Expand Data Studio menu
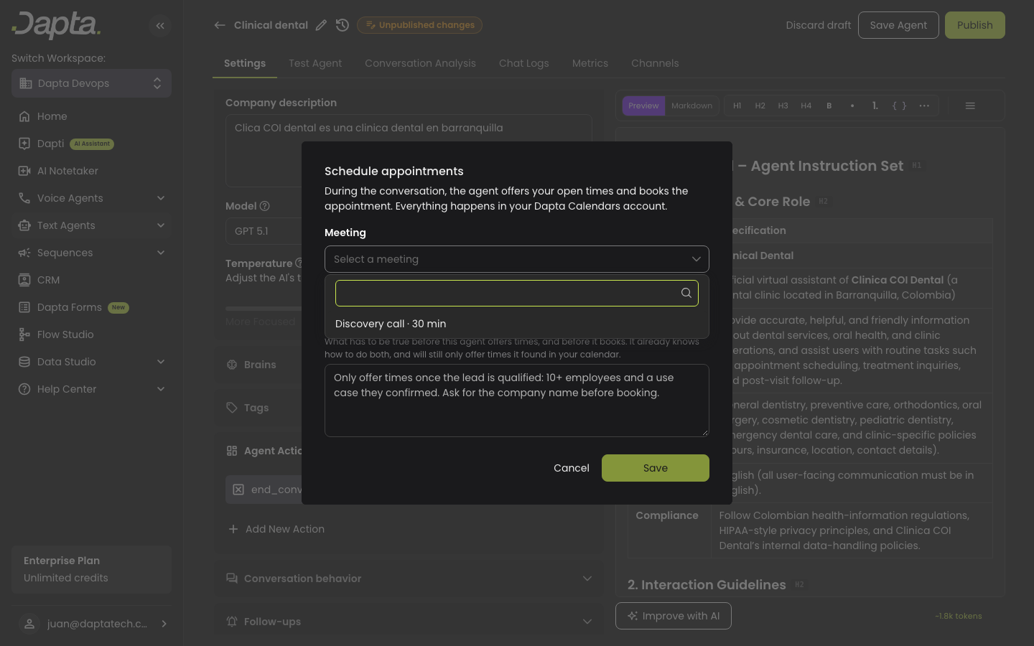The height and width of the screenshot is (646, 1034). (91, 362)
